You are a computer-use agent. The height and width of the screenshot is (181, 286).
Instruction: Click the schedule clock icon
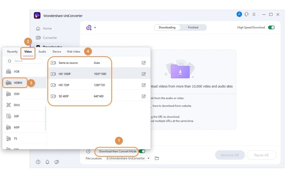click(88, 152)
